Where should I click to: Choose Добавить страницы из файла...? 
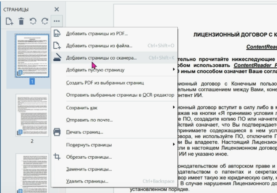(x=114, y=46)
